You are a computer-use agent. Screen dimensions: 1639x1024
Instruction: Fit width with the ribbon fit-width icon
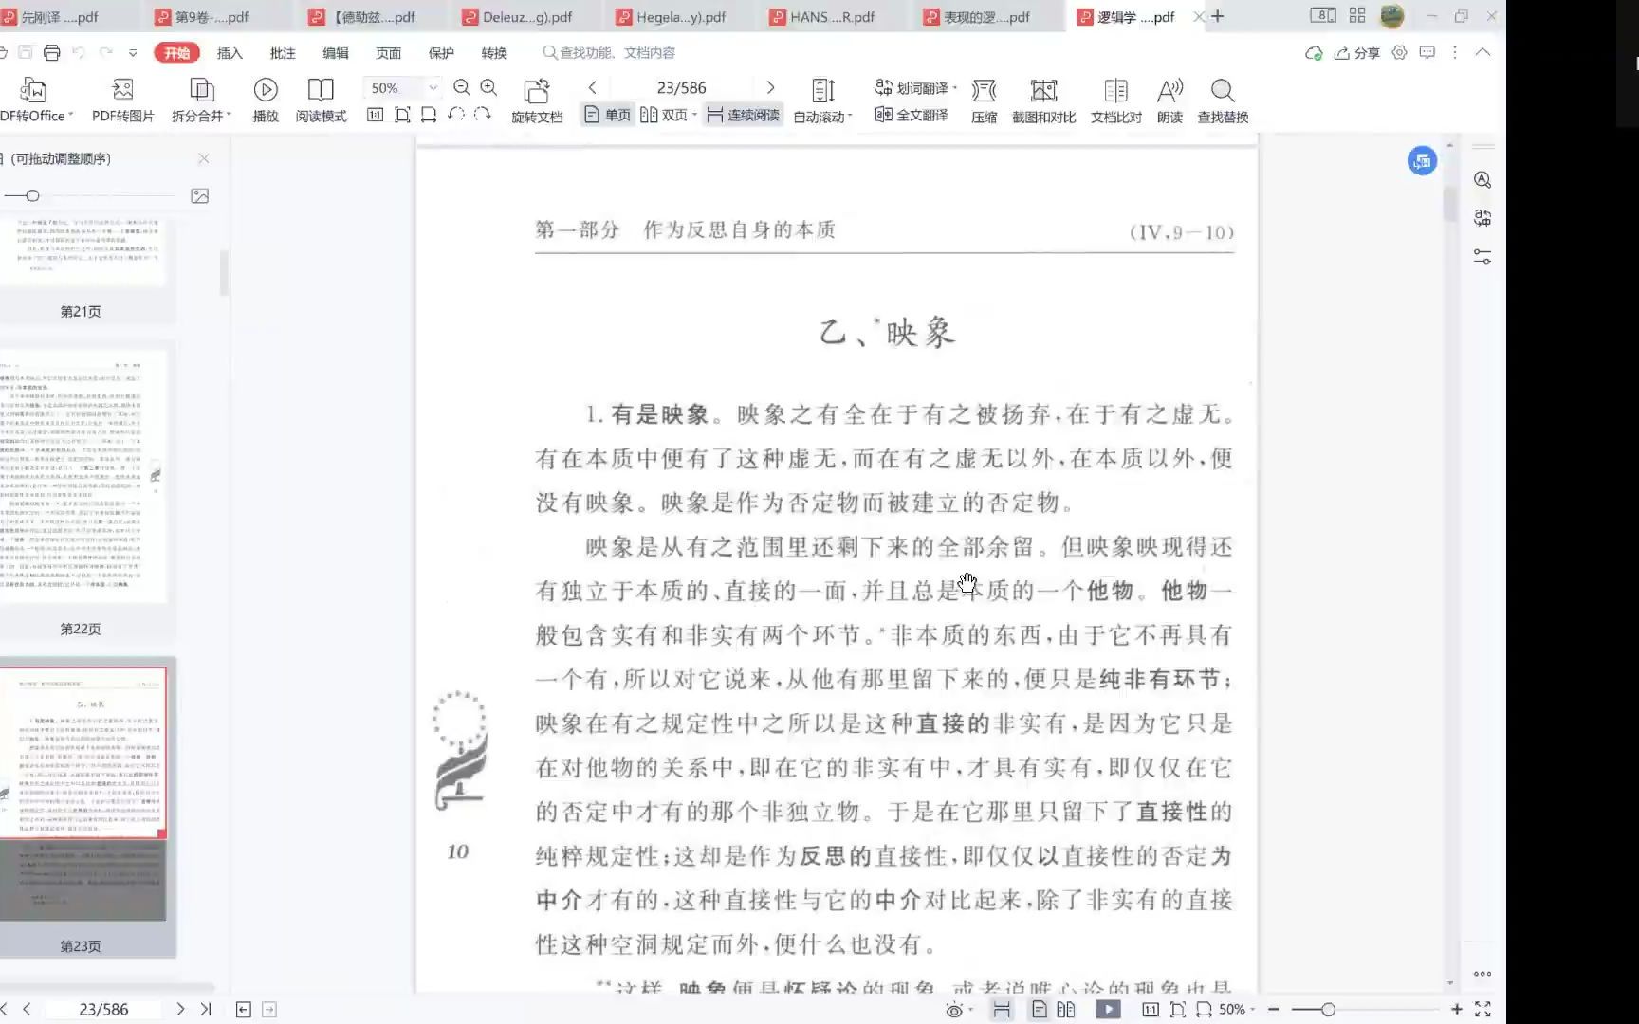[429, 115]
